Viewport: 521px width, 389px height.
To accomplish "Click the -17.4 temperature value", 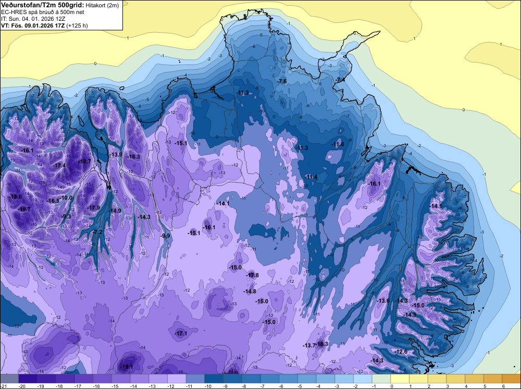I will tap(59, 165).
